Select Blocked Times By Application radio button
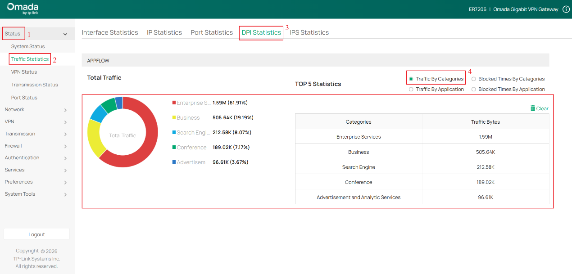Viewport: 572px width, 274px height. click(x=474, y=89)
